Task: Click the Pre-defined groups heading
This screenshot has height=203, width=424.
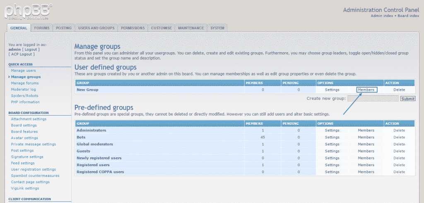Action: [x=104, y=108]
